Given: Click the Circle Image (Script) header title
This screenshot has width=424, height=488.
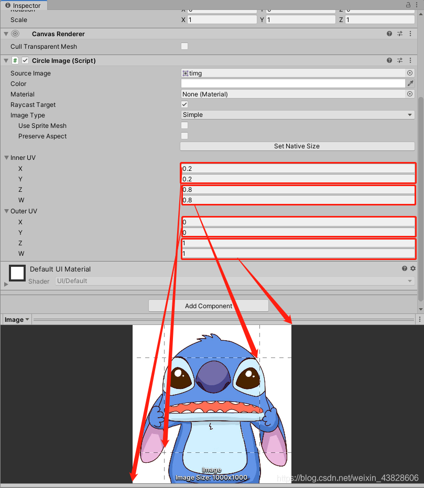Looking at the screenshot, I should click(64, 61).
